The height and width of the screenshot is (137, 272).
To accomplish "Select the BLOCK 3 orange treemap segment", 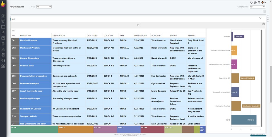I will 76,129.
